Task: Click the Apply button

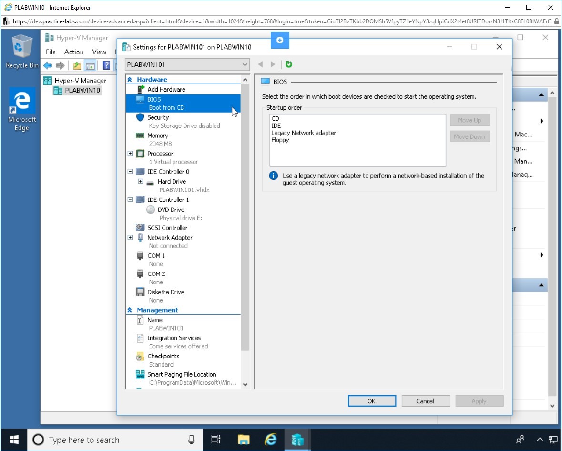Action: click(479, 401)
